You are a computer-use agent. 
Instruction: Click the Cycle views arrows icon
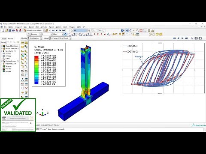point(145,30)
